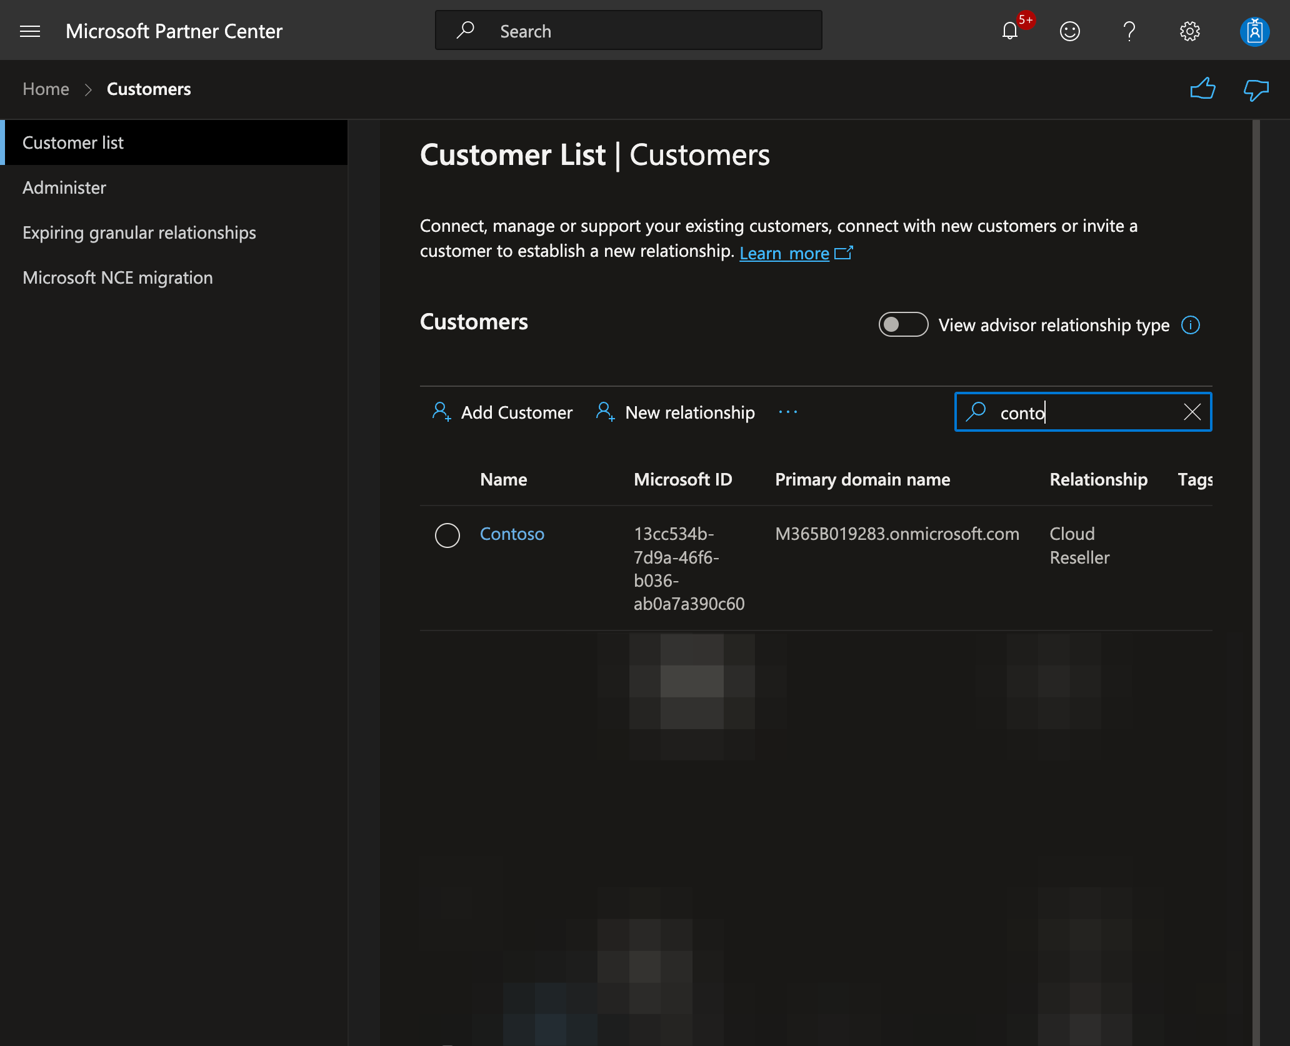
Task: Click the Tags column header
Action: tap(1195, 479)
